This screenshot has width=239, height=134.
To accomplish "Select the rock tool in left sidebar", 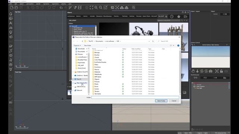I will 11,37.
